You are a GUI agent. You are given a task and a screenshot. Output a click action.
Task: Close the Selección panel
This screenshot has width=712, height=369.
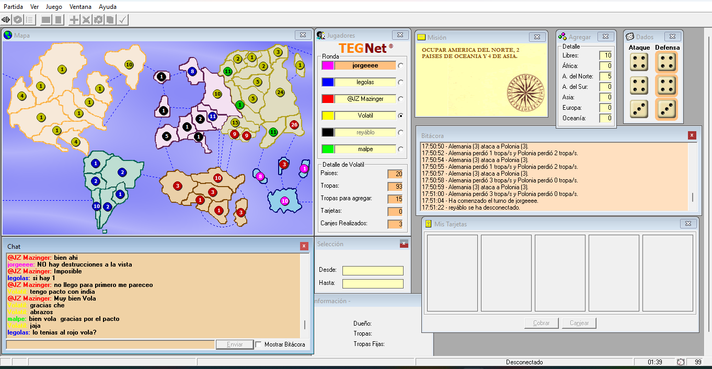click(x=404, y=244)
